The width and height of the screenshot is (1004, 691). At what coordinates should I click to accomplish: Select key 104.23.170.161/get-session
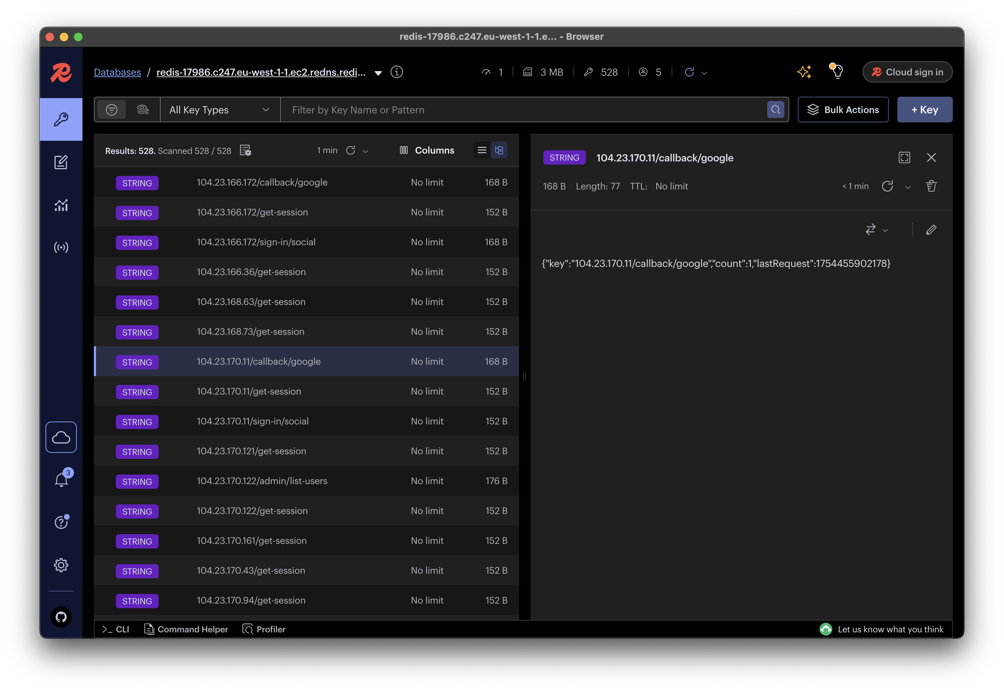pos(306,541)
